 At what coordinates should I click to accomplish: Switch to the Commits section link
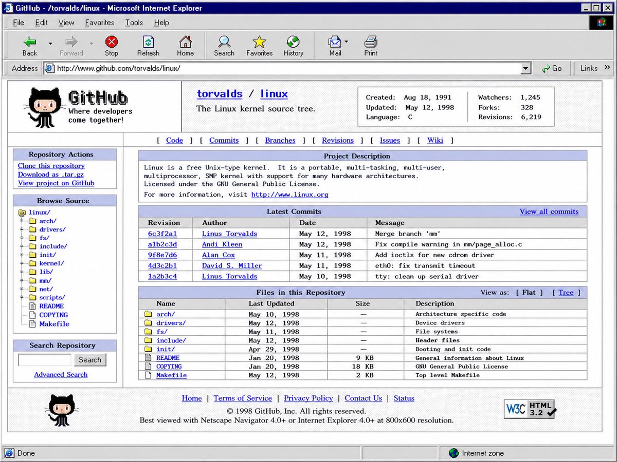(224, 140)
